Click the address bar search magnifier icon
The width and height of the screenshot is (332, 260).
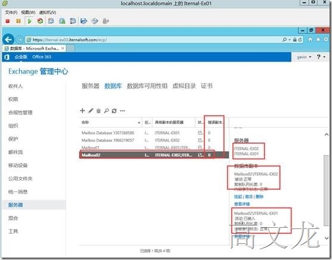285,39
